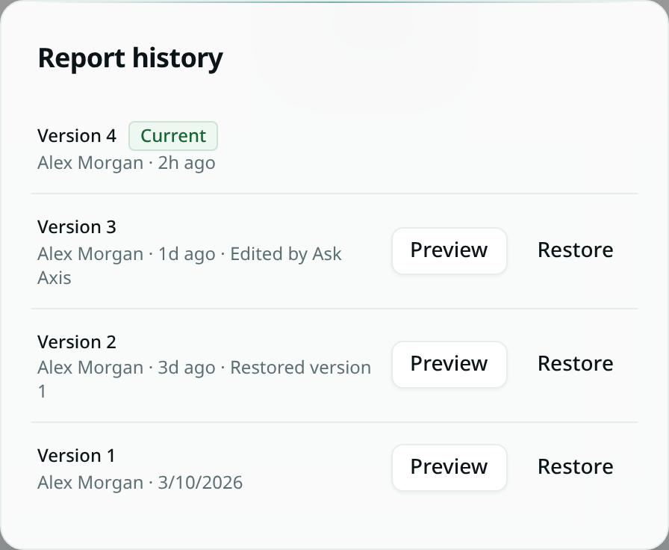Preview Version 3 of the report
This screenshot has height=550, width=669.
pos(449,250)
